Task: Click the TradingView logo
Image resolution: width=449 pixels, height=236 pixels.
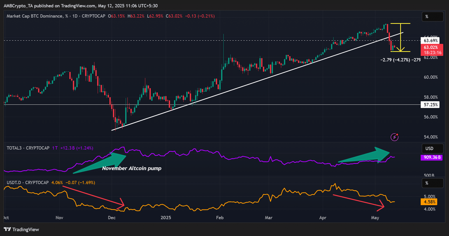Action: [x=21, y=229]
